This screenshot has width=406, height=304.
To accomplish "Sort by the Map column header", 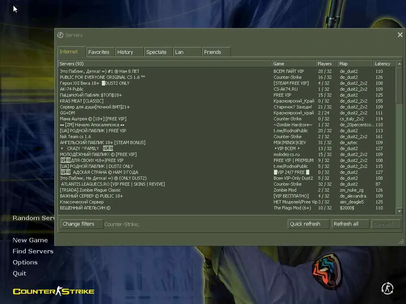I will point(355,64).
